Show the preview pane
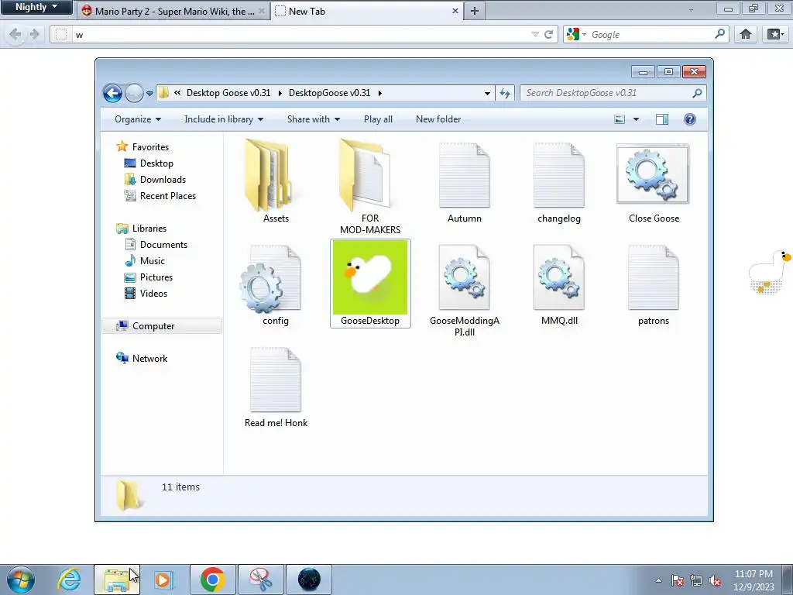 pyautogui.click(x=662, y=119)
